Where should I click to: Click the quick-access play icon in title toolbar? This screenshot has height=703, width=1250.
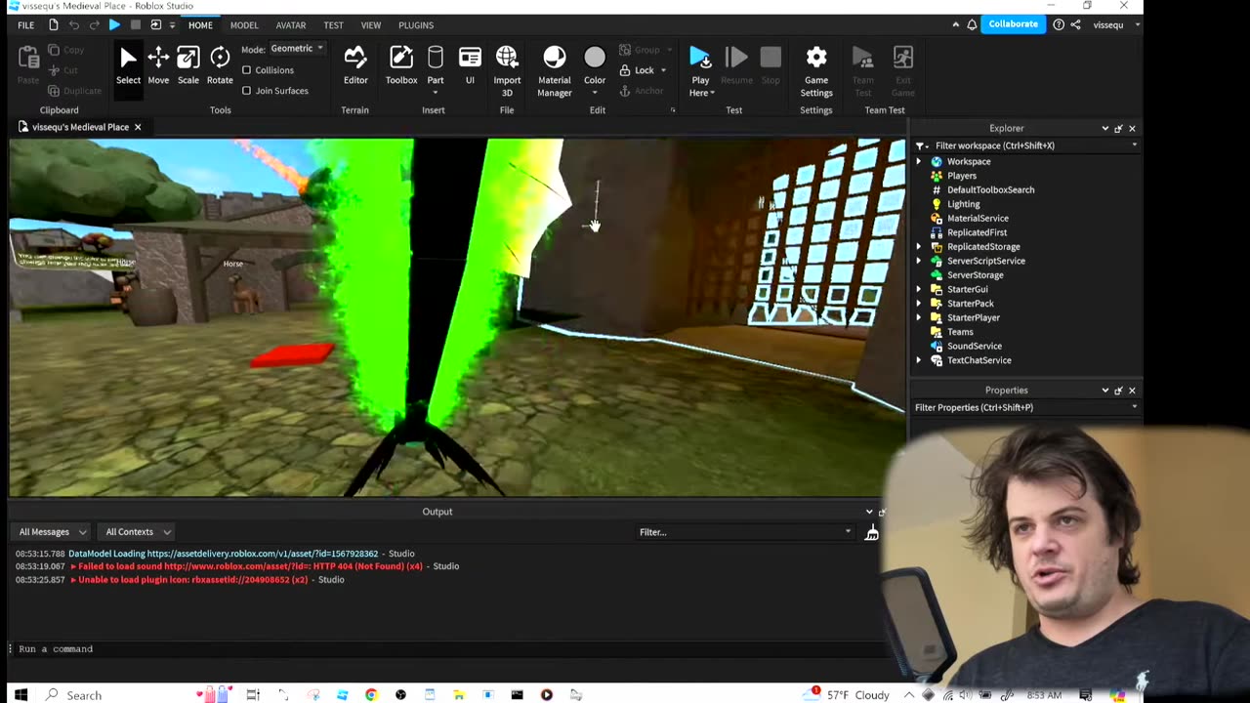pyautogui.click(x=114, y=24)
